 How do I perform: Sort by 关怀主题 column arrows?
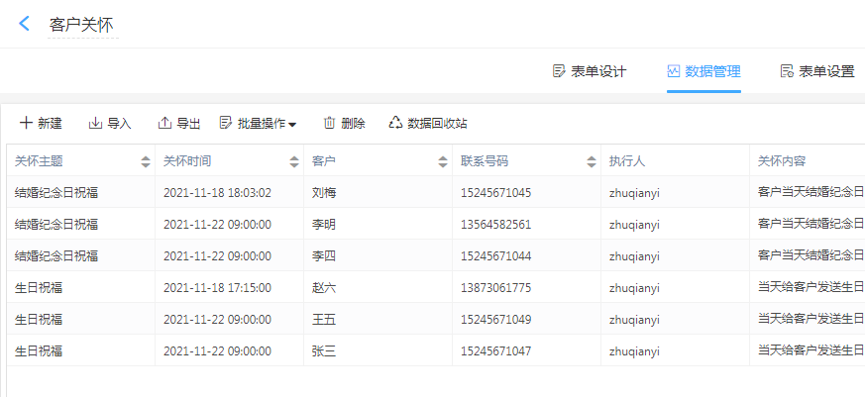coord(146,161)
